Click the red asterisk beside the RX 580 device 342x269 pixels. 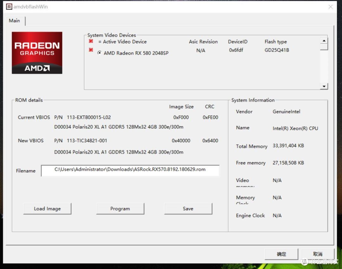point(91,50)
